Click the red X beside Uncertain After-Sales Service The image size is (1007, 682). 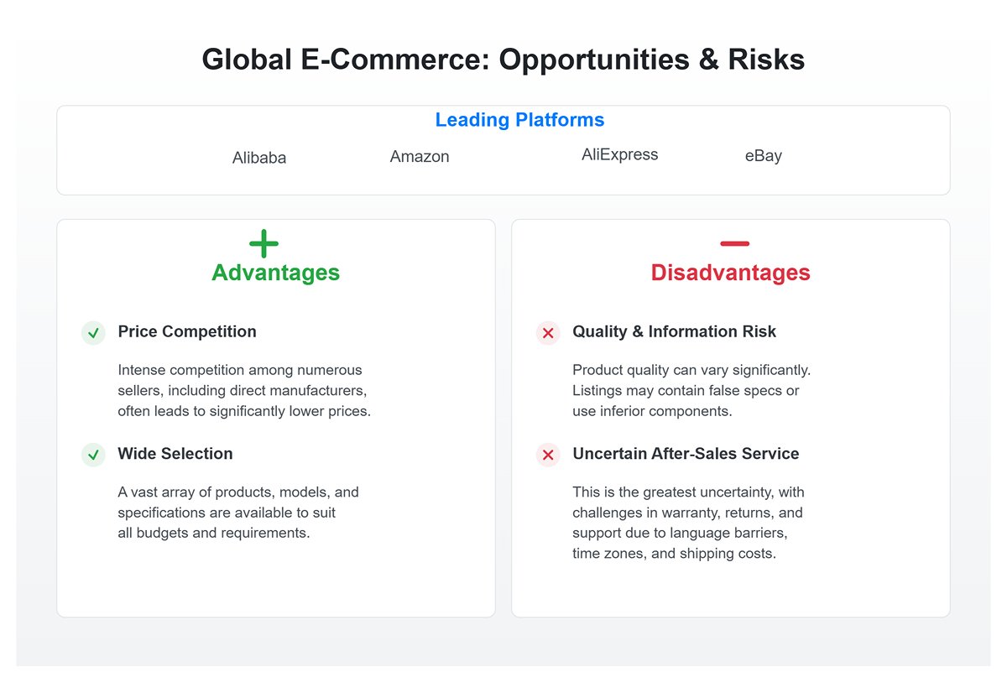tap(548, 455)
